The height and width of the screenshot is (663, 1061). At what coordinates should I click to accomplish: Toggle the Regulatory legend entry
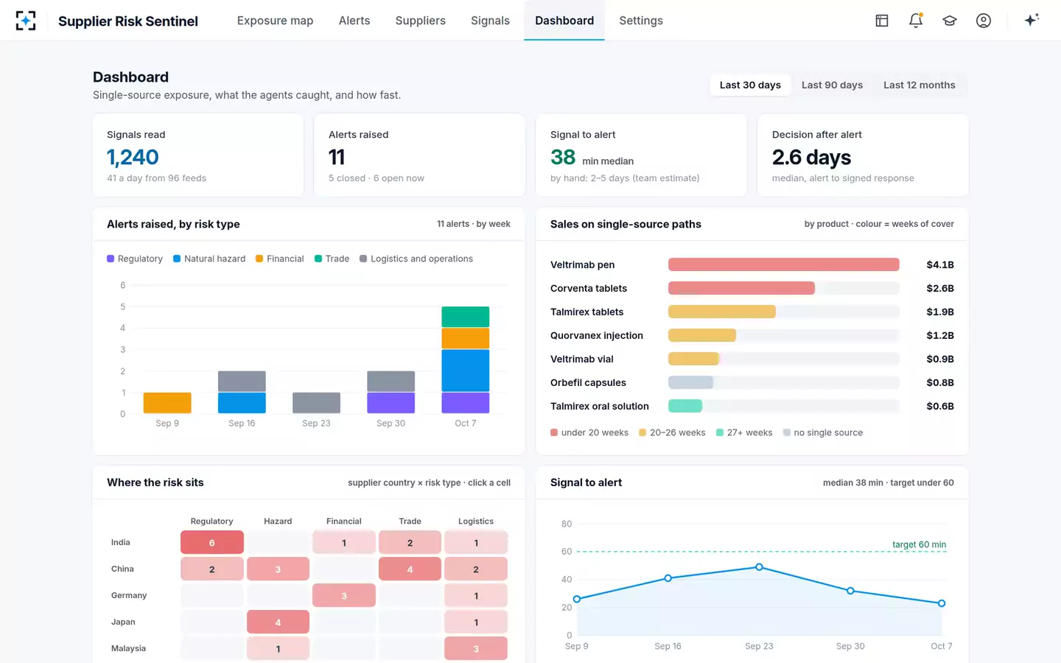click(135, 259)
